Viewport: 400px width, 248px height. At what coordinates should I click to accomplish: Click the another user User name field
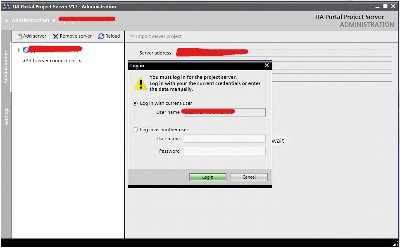[x=225, y=139]
